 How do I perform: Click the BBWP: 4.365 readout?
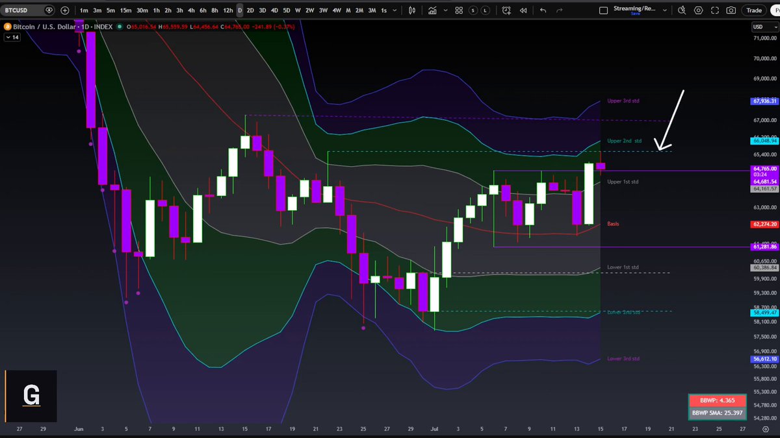click(x=716, y=400)
